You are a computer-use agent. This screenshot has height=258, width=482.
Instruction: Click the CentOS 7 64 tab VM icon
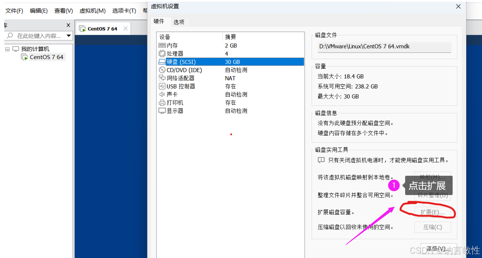[82, 29]
